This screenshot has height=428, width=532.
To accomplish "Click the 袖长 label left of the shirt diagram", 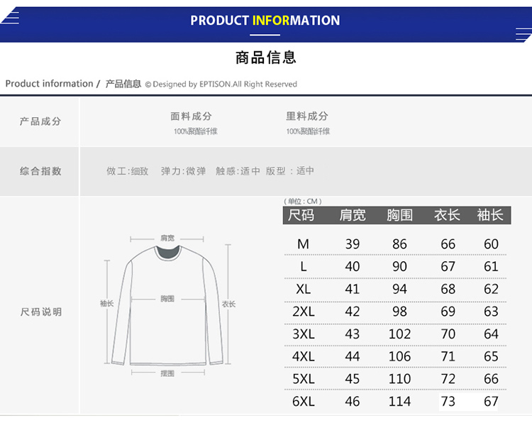I will 107,304.
